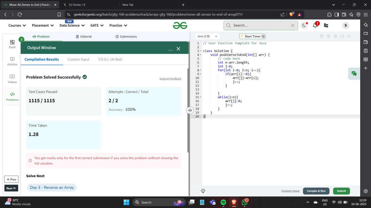Open the notifications bell icon
Screen dimensions: 371x208
(x=315, y=25)
